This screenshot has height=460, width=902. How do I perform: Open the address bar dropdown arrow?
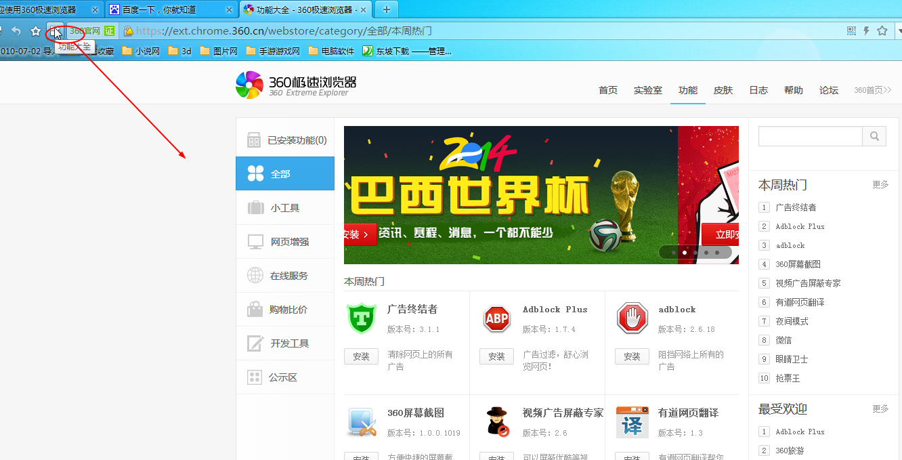click(899, 30)
